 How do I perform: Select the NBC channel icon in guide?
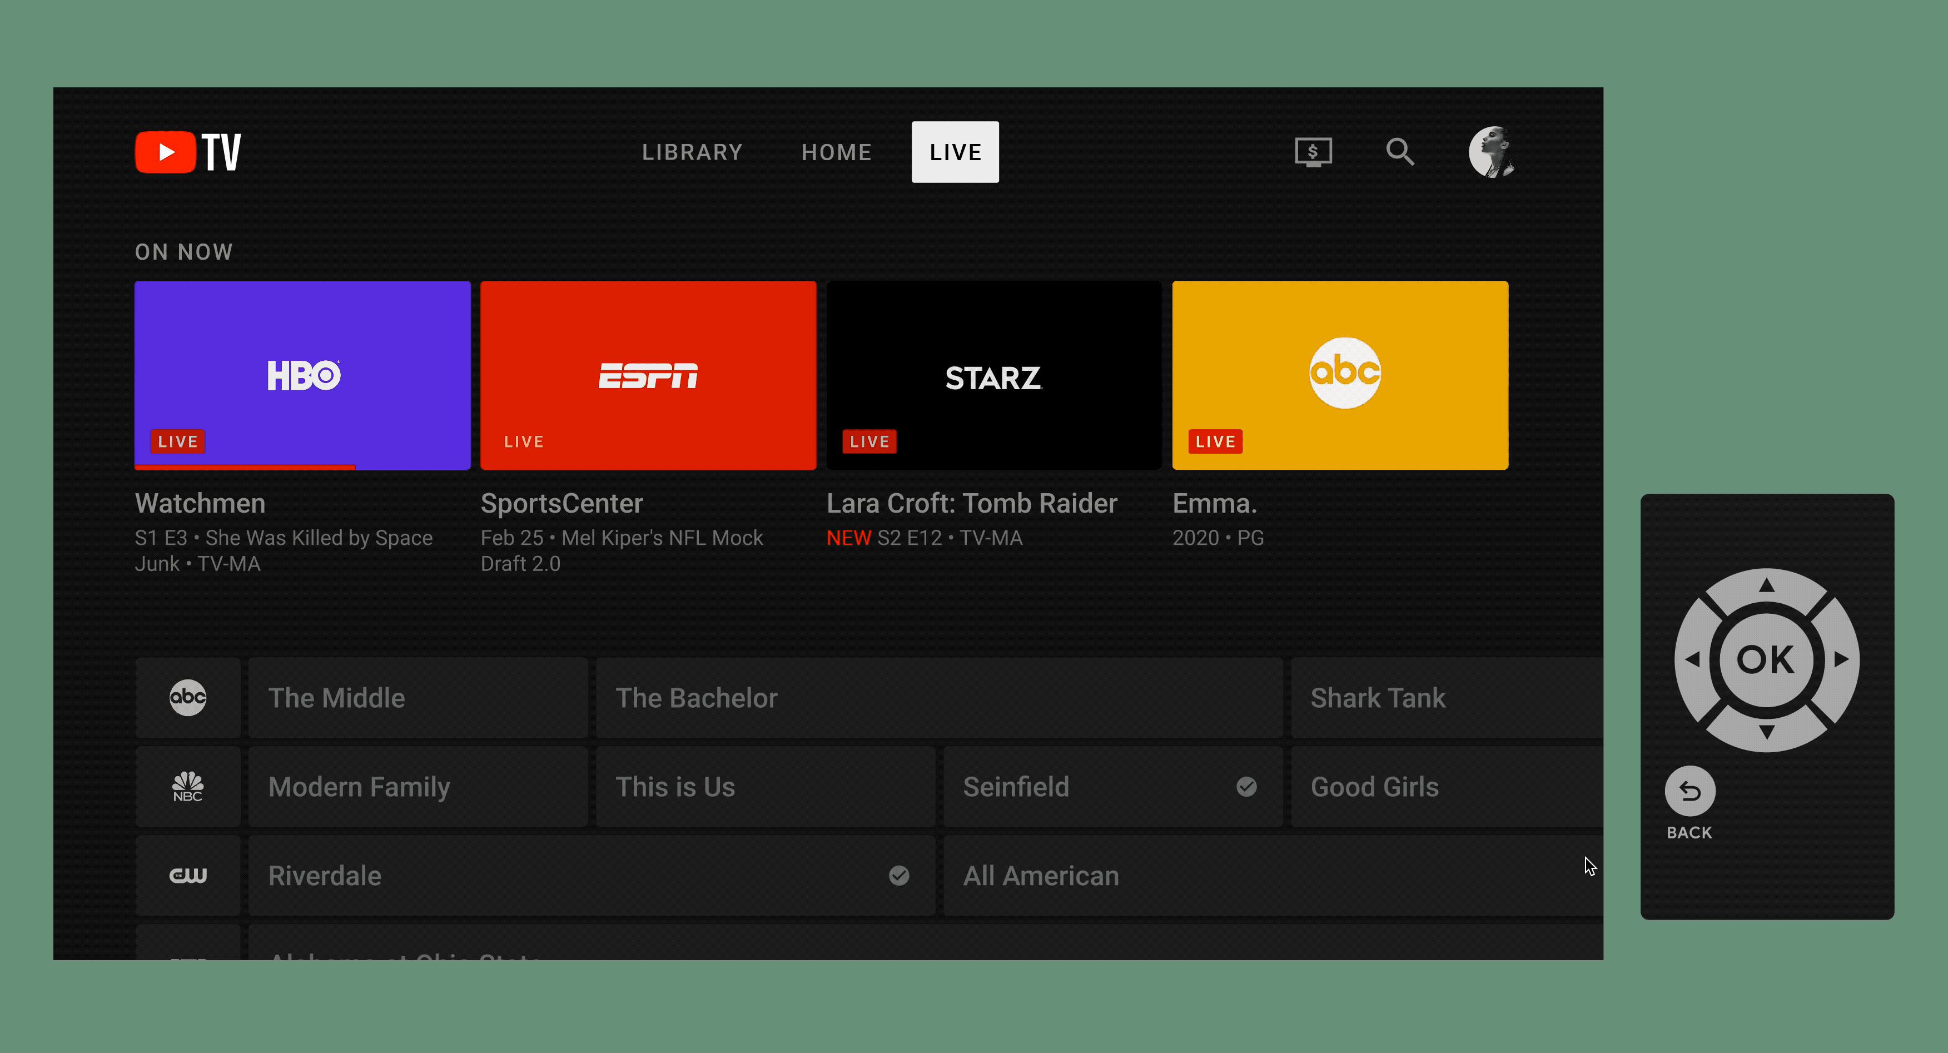(x=187, y=787)
